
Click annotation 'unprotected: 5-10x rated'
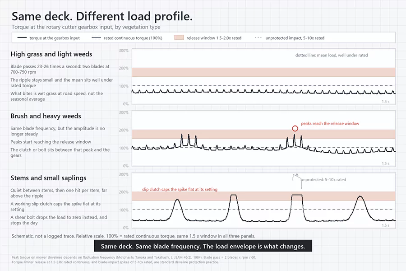323,180
